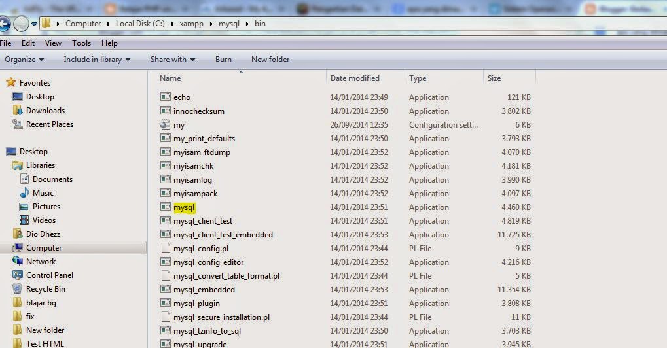This screenshot has height=348, width=667.
Task: Open the Edit menu
Action: click(28, 43)
